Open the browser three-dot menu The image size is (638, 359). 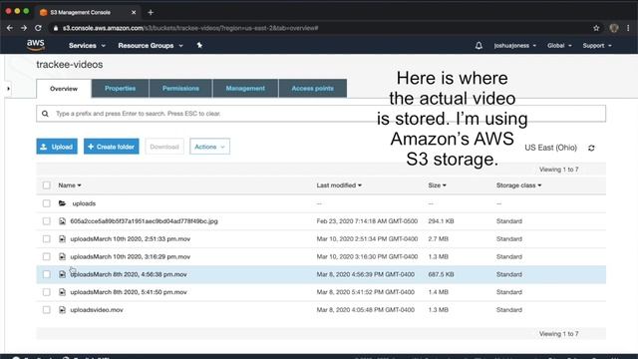(x=628, y=28)
